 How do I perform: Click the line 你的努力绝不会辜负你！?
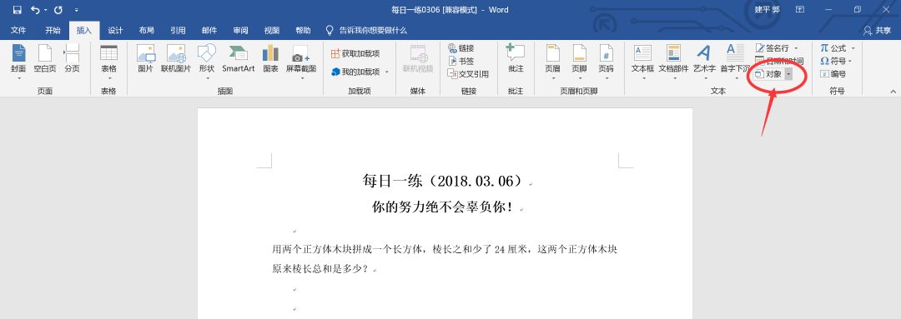(x=442, y=207)
